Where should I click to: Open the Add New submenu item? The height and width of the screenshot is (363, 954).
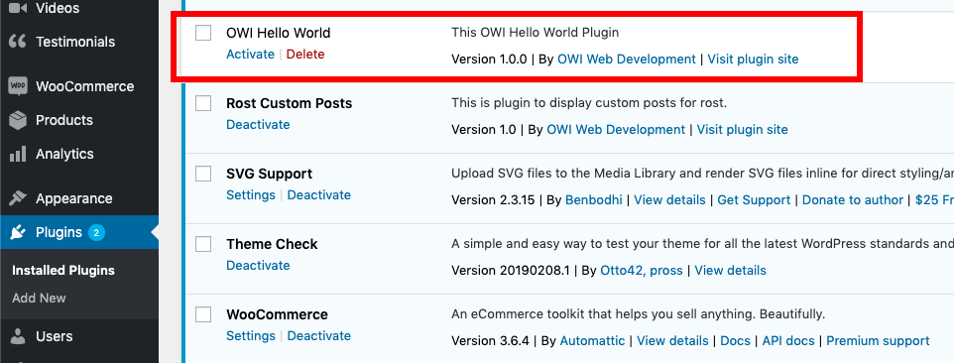pos(39,298)
